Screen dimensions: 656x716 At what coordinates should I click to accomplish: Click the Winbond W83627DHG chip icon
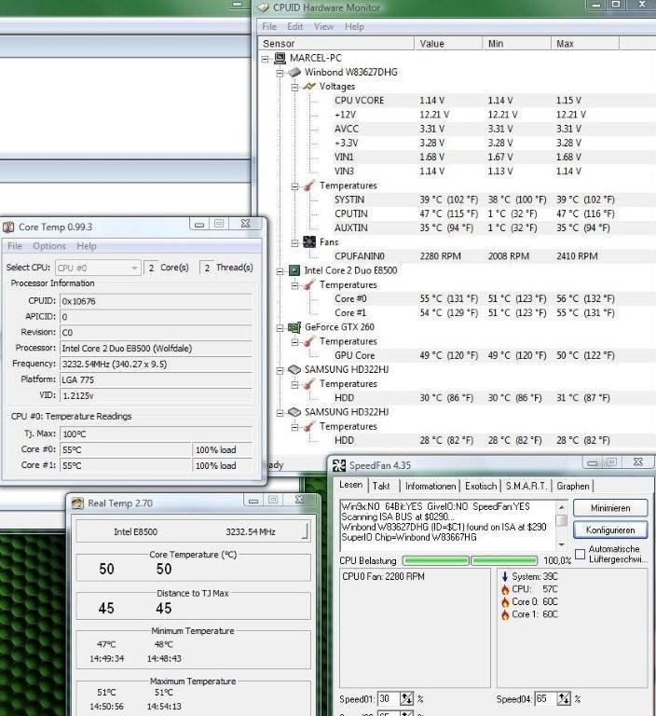click(x=294, y=72)
